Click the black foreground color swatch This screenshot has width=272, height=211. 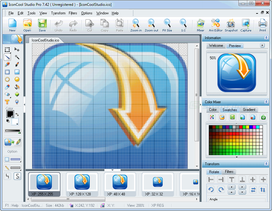(x=10, y=114)
